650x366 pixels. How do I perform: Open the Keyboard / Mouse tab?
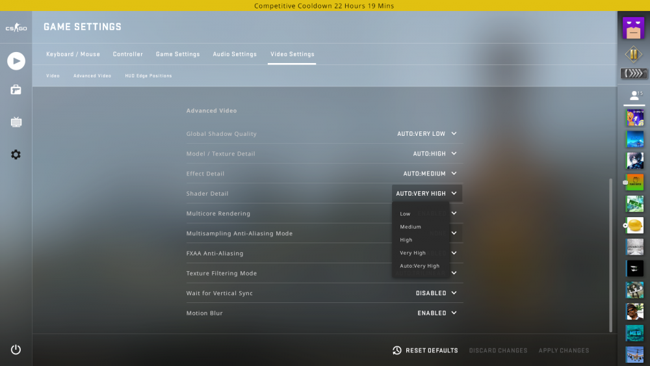(73, 54)
